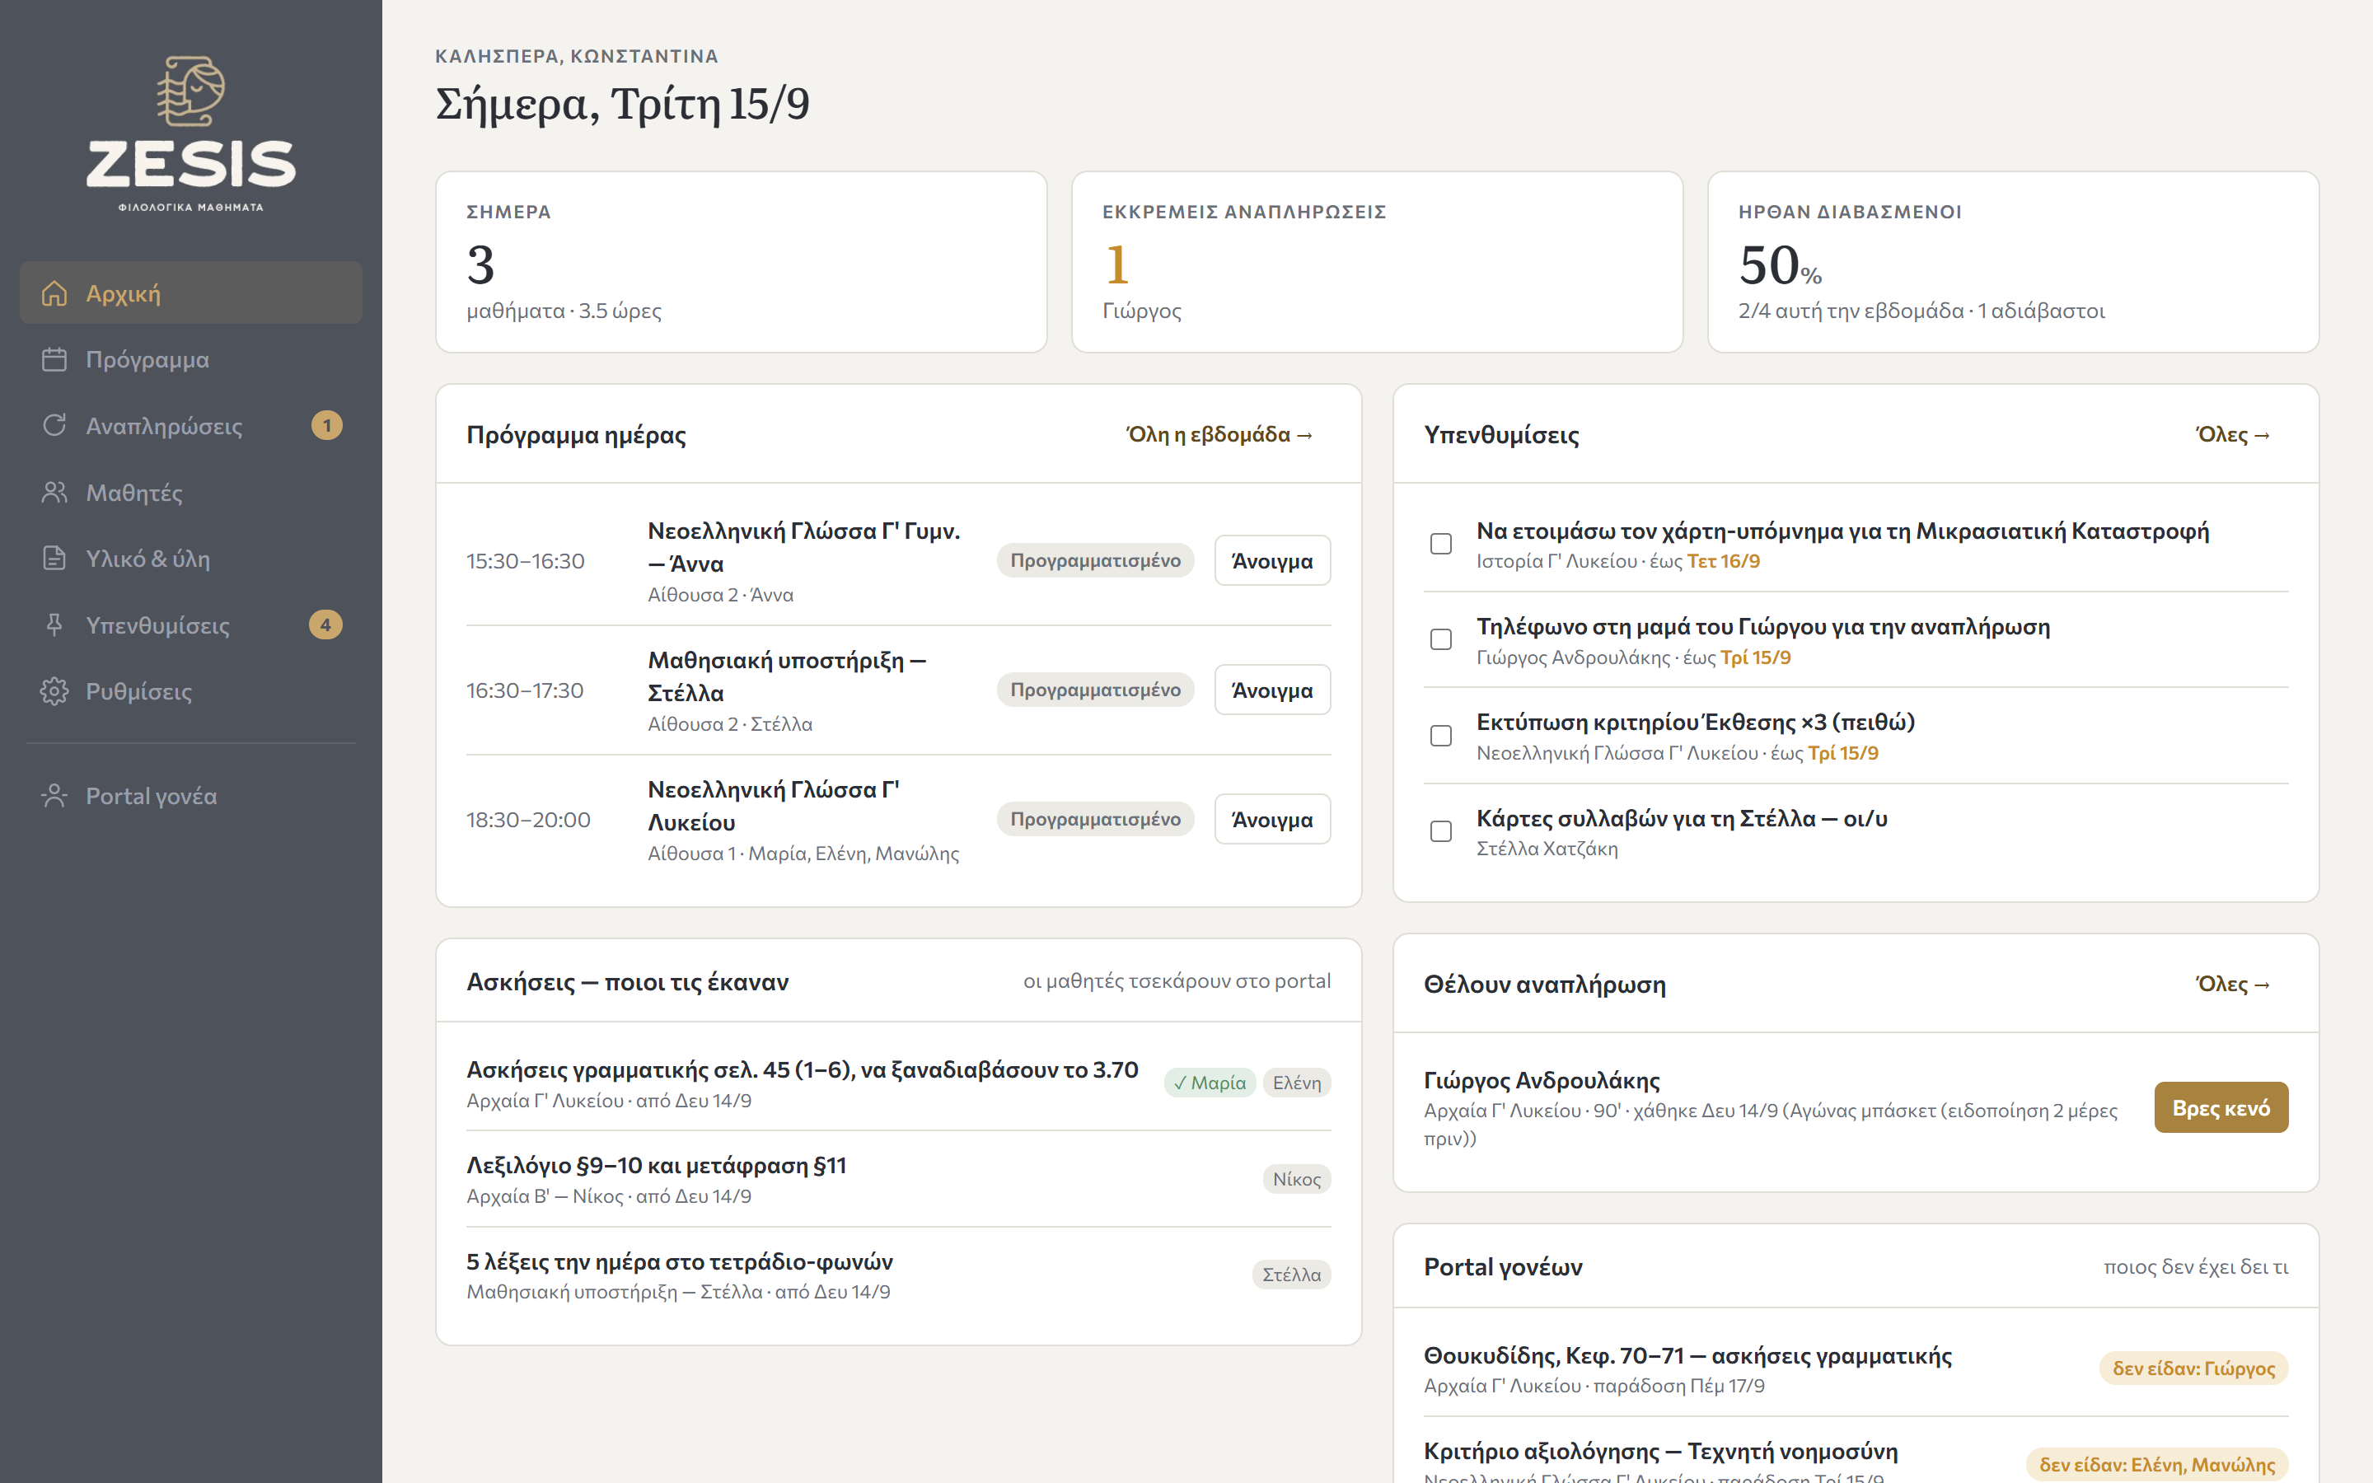Mark Εκτύπωση κριτηρίου Έκθεσης ×3 as done
2373x1483 pixels.
pos(1440,736)
